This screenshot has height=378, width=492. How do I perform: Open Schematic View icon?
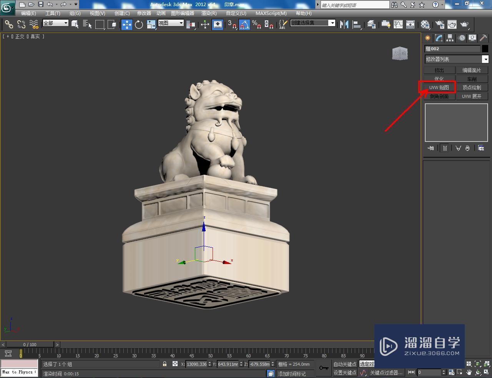411,25
